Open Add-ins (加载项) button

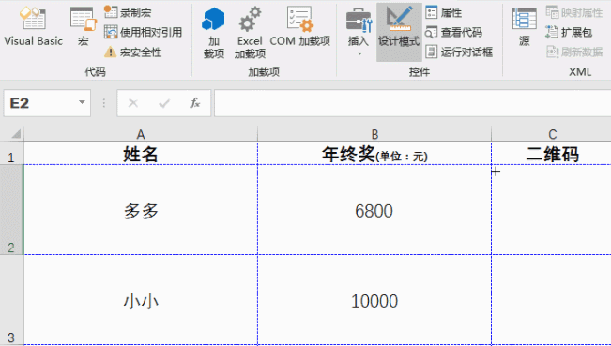point(214,33)
